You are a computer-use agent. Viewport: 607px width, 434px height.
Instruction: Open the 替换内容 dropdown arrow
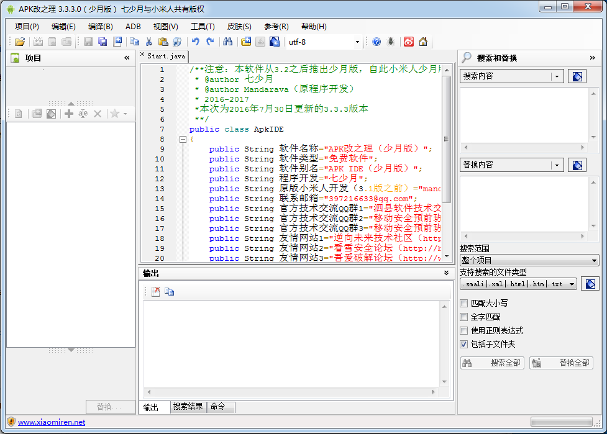coord(557,165)
